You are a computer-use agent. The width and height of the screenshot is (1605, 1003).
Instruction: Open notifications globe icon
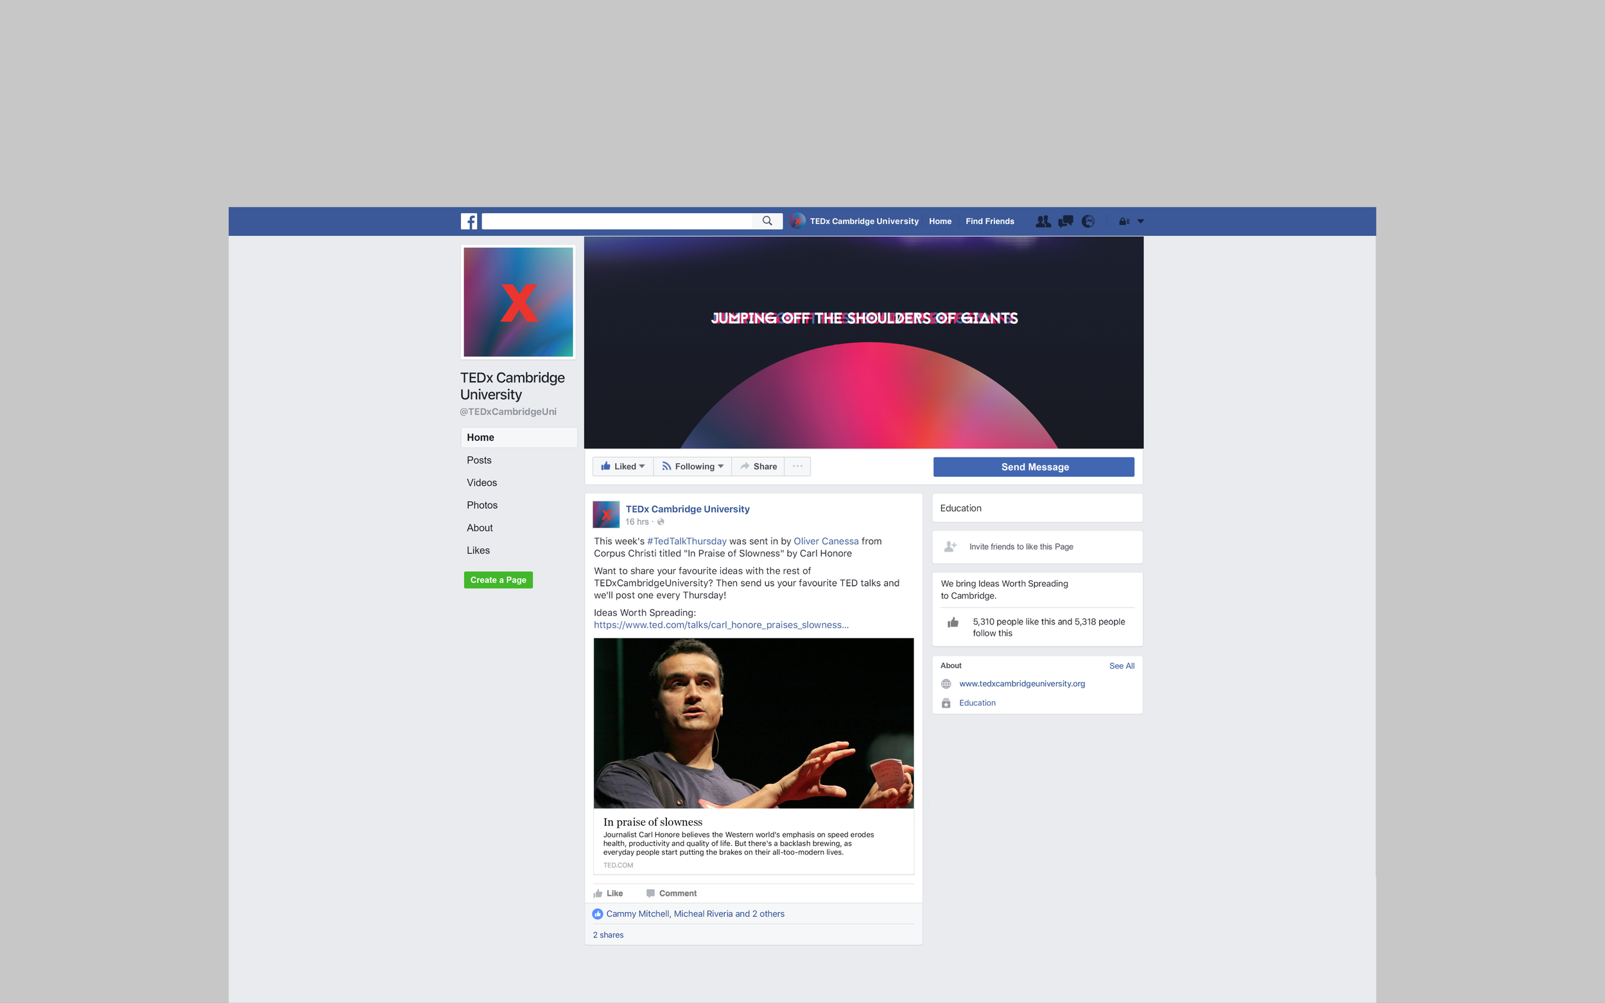pyautogui.click(x=1088, y=221)
